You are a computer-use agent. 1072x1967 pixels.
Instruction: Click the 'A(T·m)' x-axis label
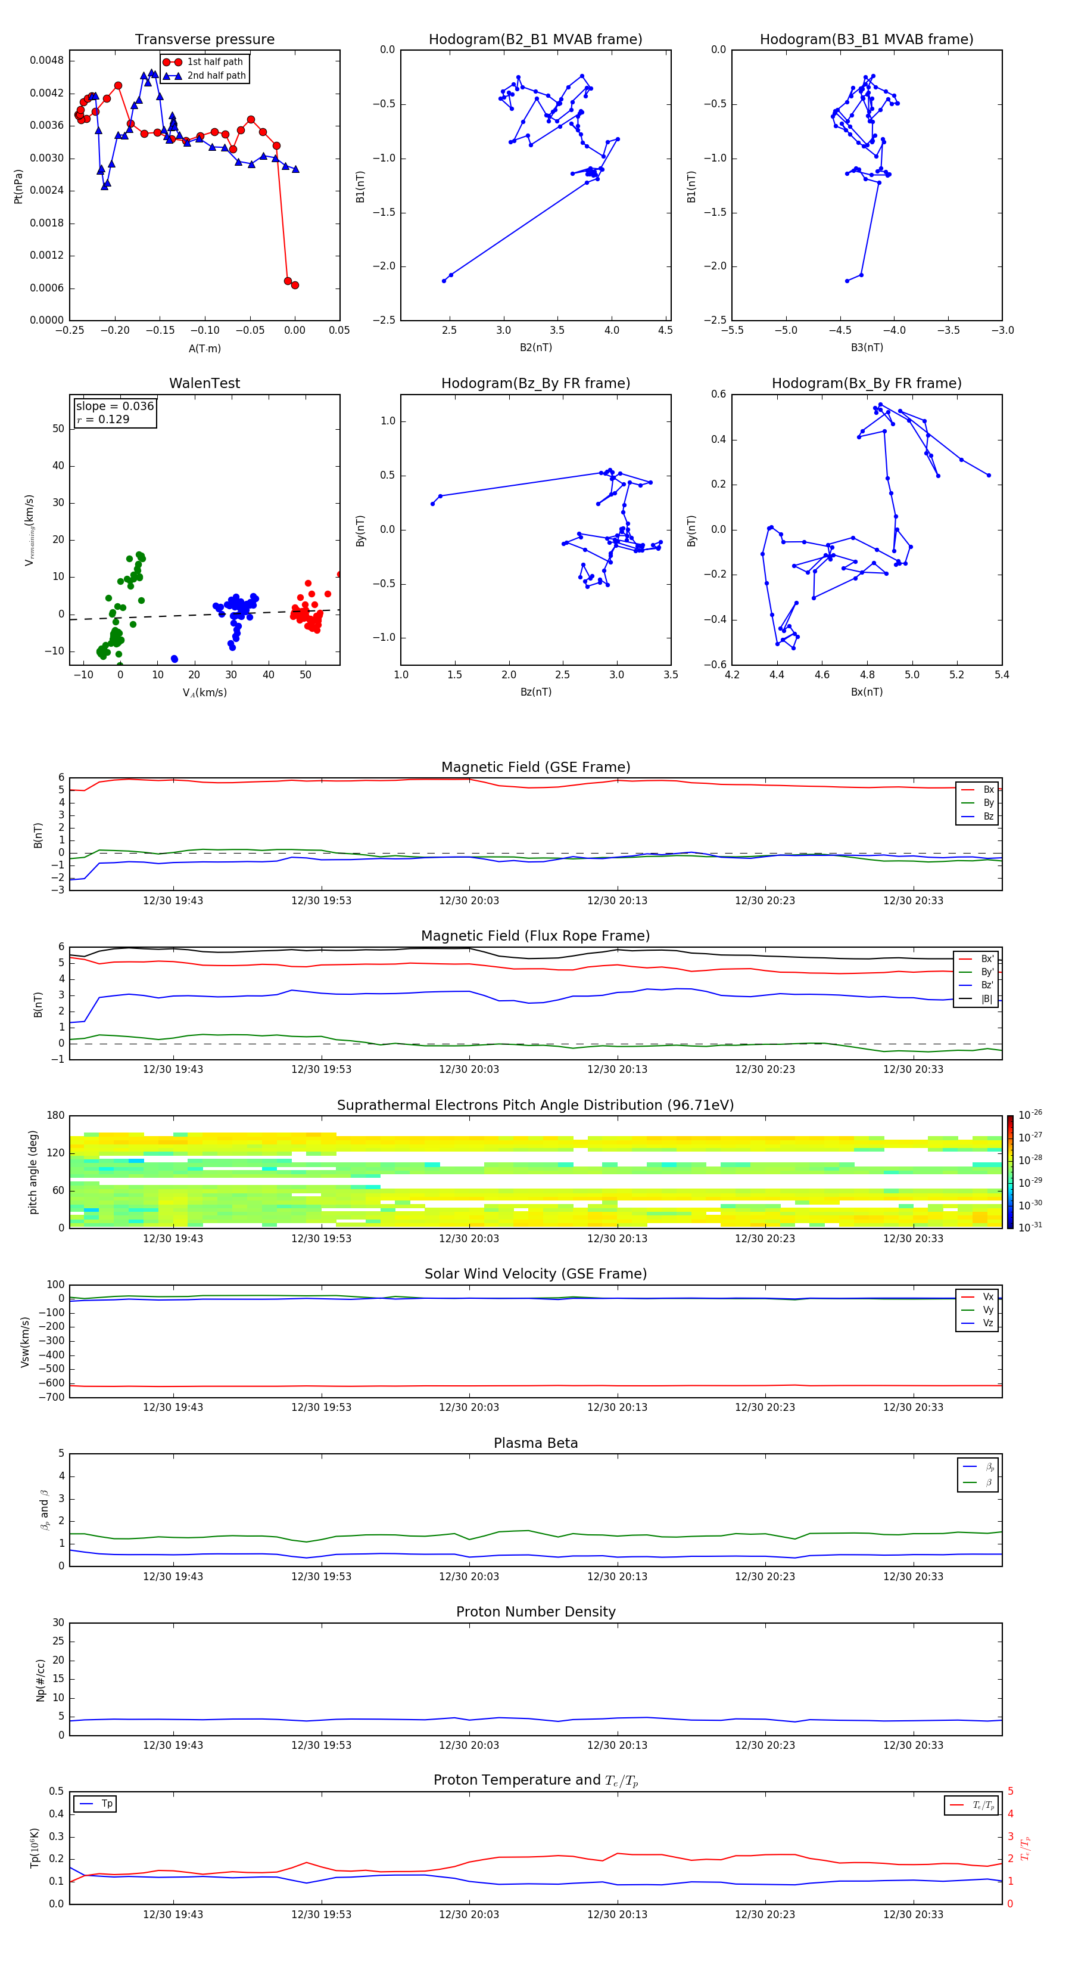(204, 348)
